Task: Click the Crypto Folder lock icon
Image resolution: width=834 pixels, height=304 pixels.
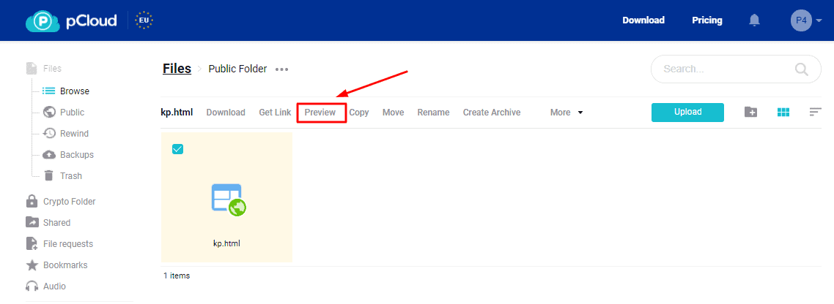Action: [32, 201]
